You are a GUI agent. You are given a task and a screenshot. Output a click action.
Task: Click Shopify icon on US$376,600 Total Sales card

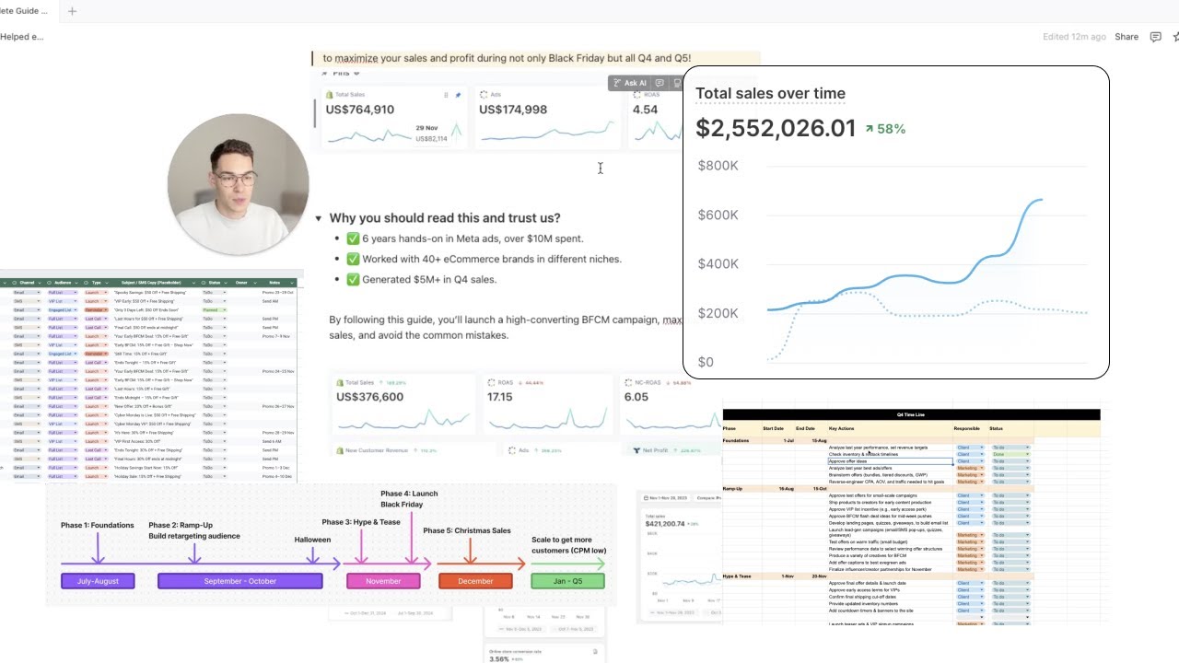pos(340,382)
